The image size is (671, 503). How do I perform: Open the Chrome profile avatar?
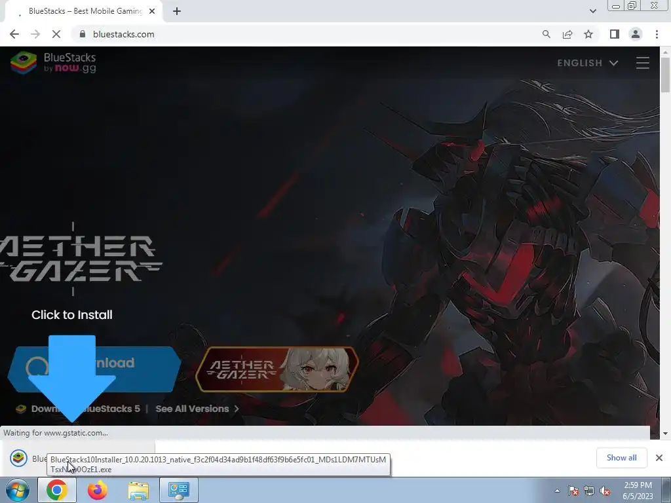pyautogui.click(x=636, y=34)
